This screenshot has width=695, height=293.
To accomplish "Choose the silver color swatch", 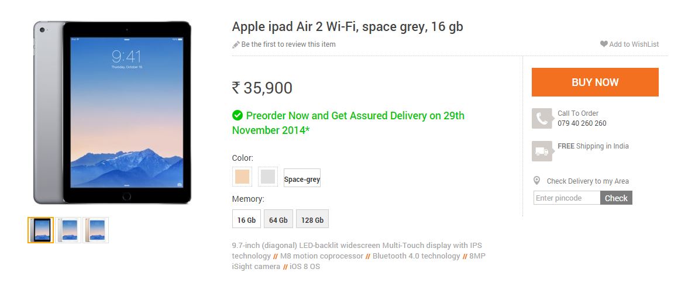I will [x=268, y=177].
